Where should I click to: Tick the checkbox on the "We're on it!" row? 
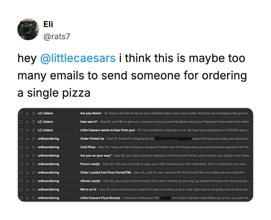pyautogui.click(x=21, y=189)
